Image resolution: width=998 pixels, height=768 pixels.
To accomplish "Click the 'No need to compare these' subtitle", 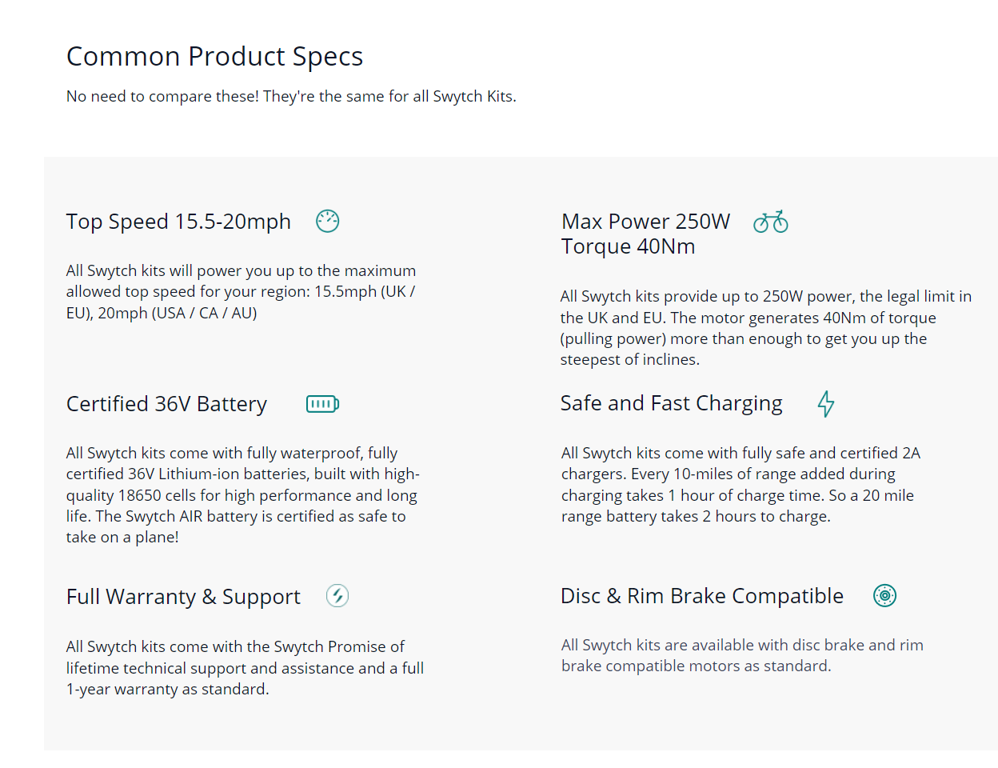I will [x=291, y=97].
